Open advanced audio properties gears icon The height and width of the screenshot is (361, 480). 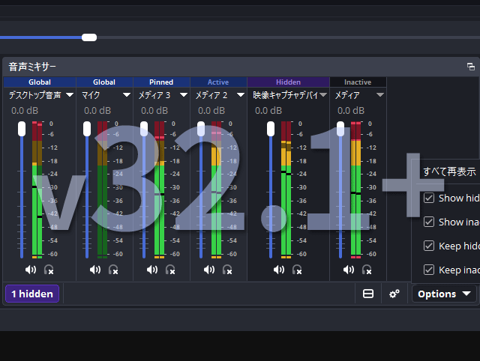pos(394,294)
